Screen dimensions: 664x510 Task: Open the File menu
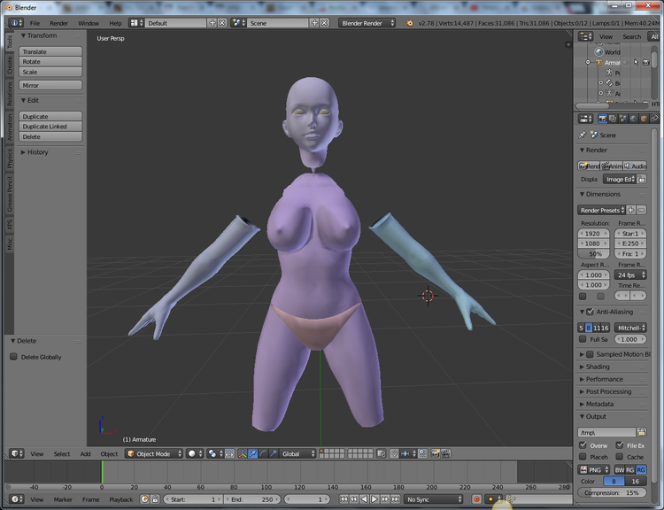[x=35, y=23]
